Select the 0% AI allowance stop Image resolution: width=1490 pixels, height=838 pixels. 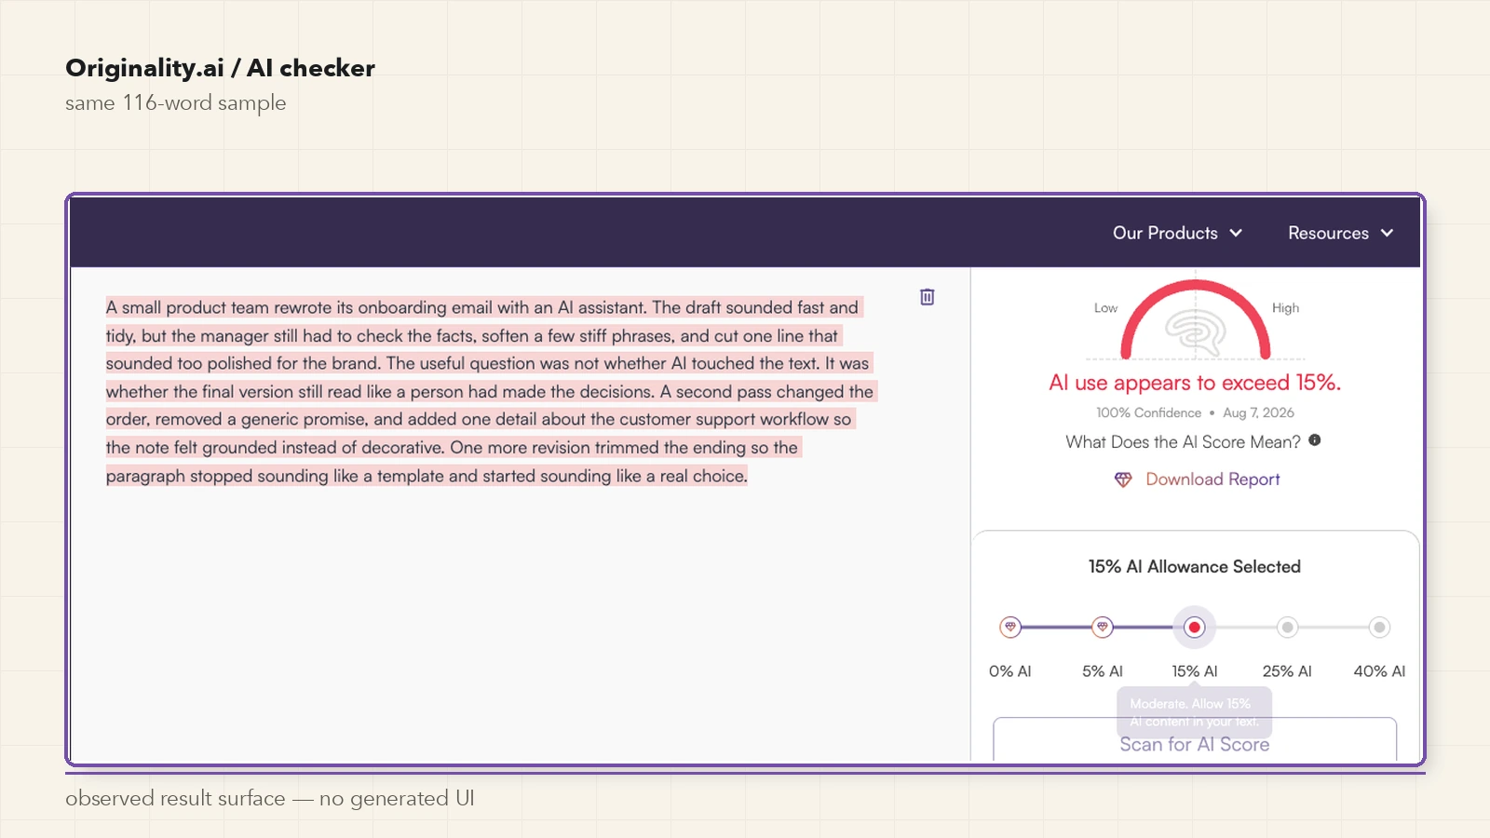1010,628
